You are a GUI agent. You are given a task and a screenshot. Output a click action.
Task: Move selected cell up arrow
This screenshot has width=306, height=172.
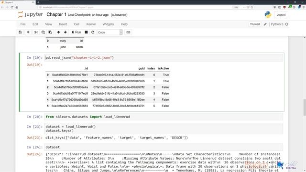click(58, 32)
